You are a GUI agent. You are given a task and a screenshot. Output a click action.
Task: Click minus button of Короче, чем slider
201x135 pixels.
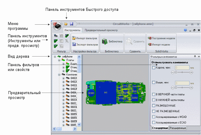click(x=173, y=72)
